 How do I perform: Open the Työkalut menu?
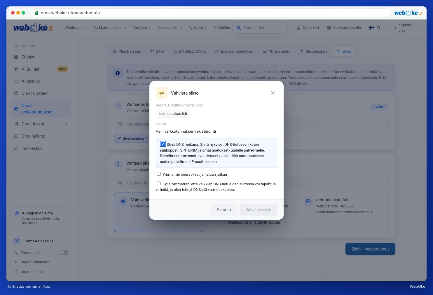click(198, 28)
